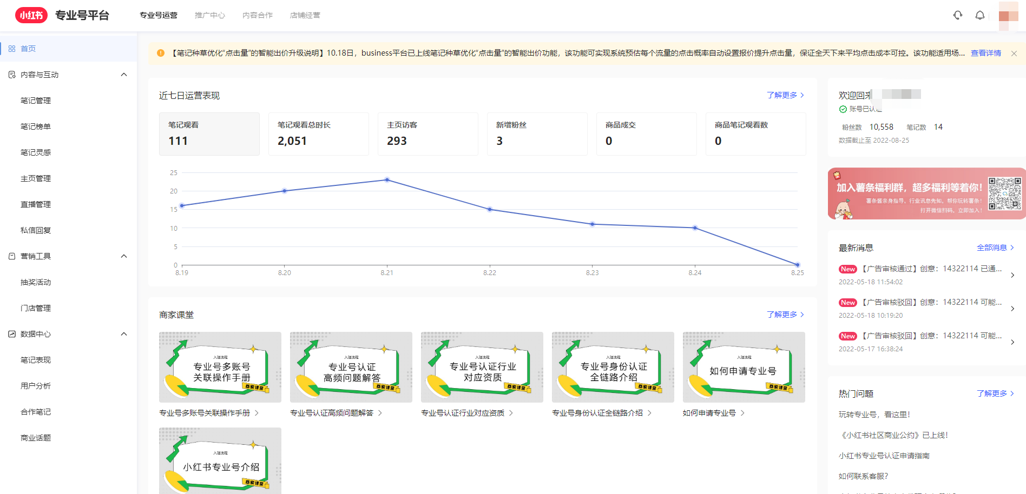
Task: Open 玩转专业号，看这里! question
Action: [874, 415]
